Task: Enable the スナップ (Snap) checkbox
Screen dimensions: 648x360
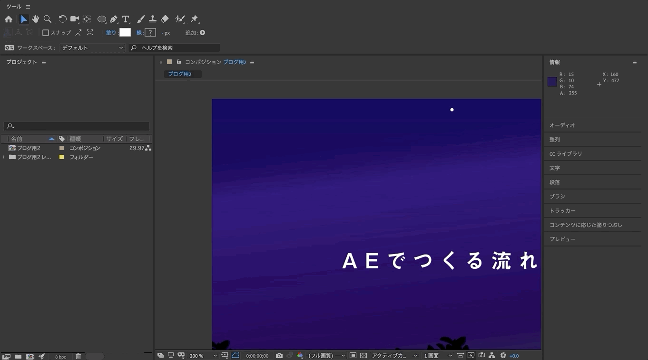Action: tap(46, 32)
